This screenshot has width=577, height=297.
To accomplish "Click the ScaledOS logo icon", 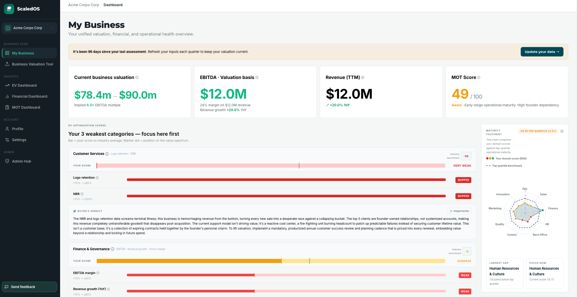I will (9, 9).
